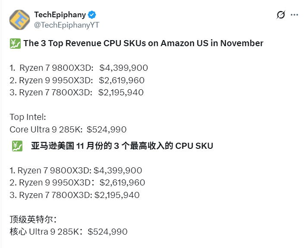The image size is (306, 248).
Task: Open the three-dot more options menu
Action: [294, 15]
